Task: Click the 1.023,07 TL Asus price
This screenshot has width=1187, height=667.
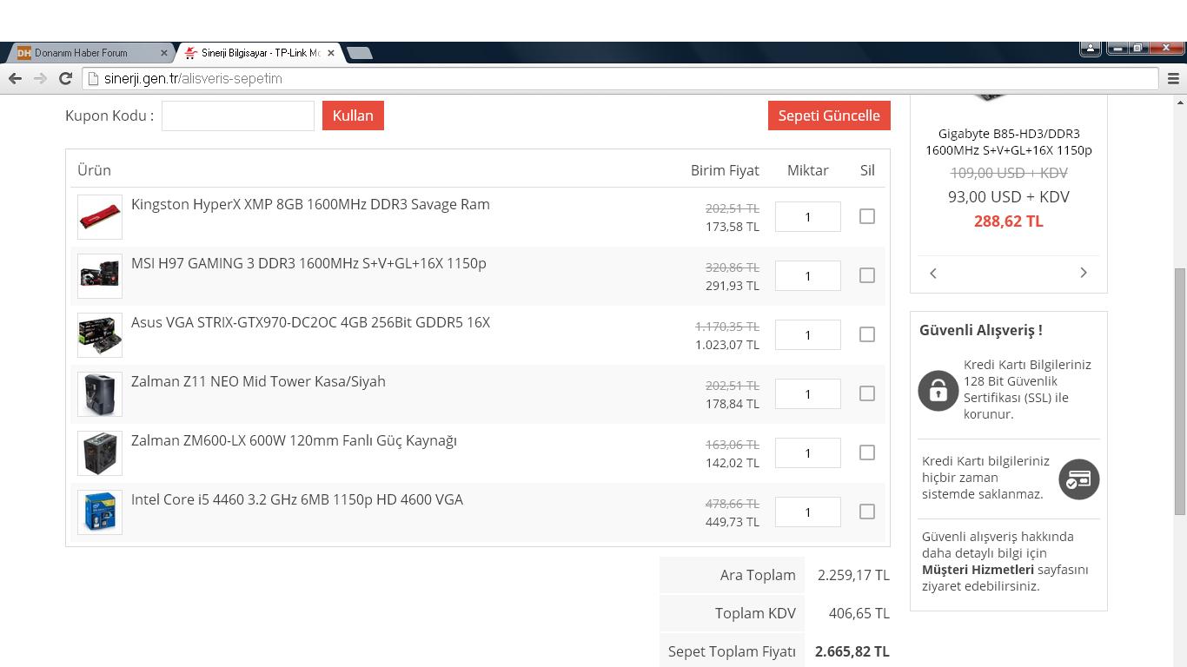Action: 727,345
